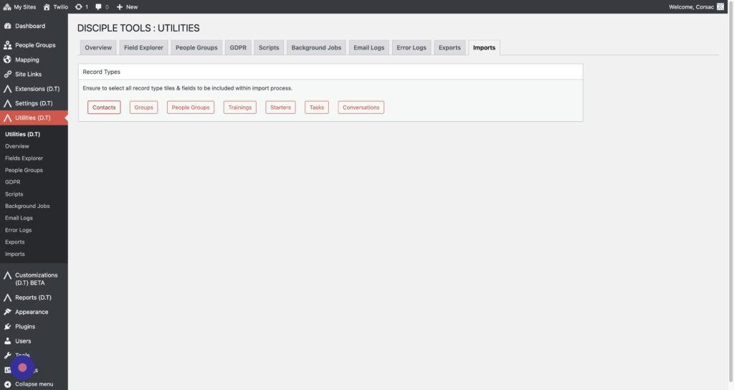Select the Trainings record type button
The height and width of the screenshot is (390, 734).
[239, 108]
